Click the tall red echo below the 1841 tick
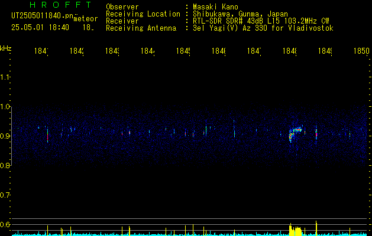Image resolution: width=372 pixels, height=236 pixels. (x=48, y=135)
